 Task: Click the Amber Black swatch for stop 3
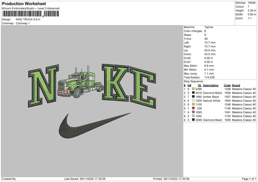(x=193, y=97)
